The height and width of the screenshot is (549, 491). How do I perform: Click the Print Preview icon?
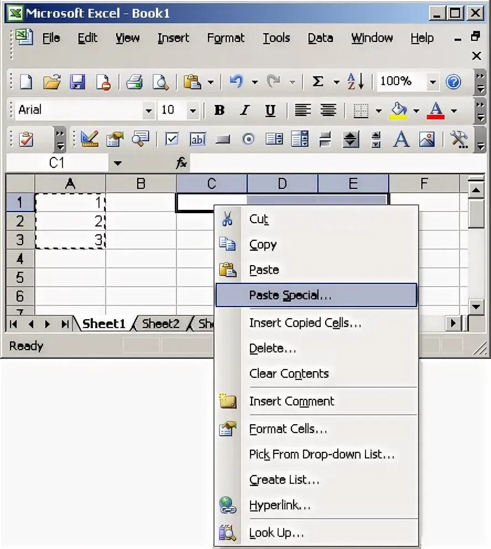click(160, 82)
